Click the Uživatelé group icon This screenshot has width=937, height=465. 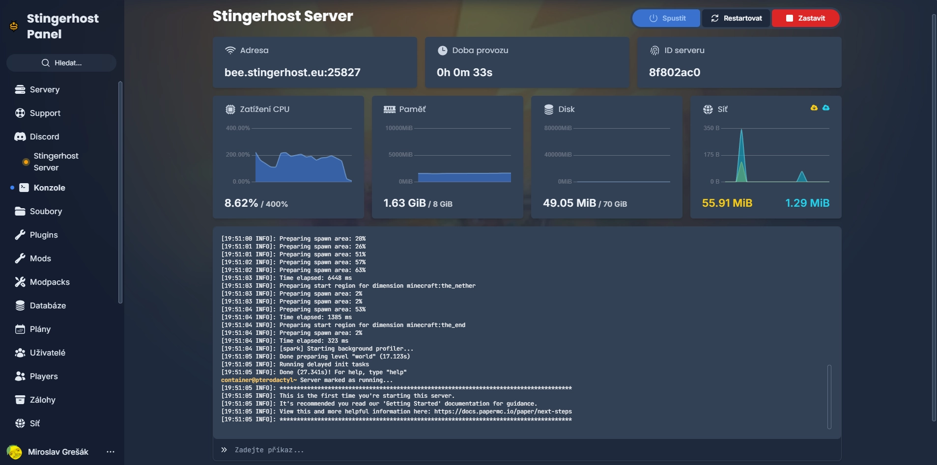click(x=20, y=353)
